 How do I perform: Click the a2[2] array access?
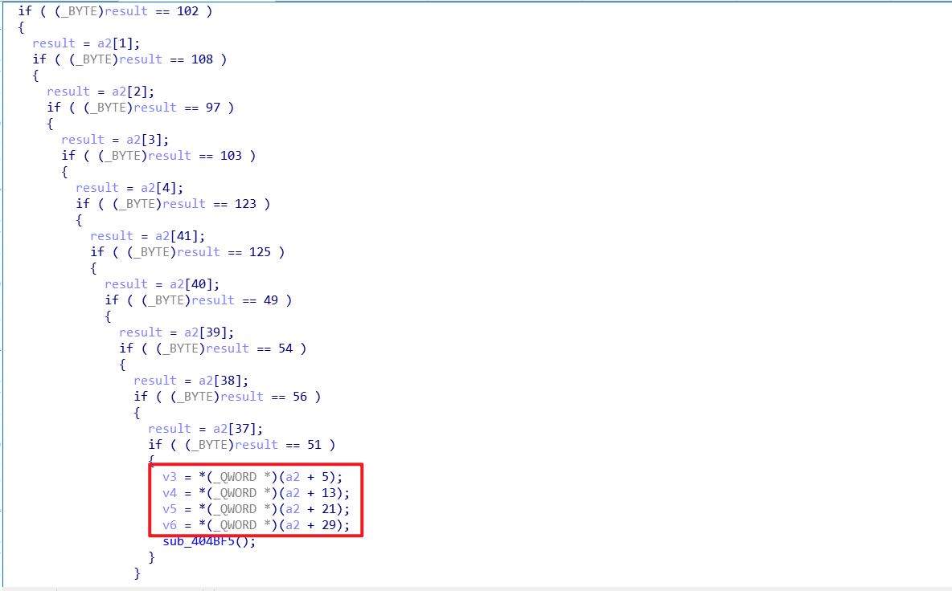tap(132, 92)
